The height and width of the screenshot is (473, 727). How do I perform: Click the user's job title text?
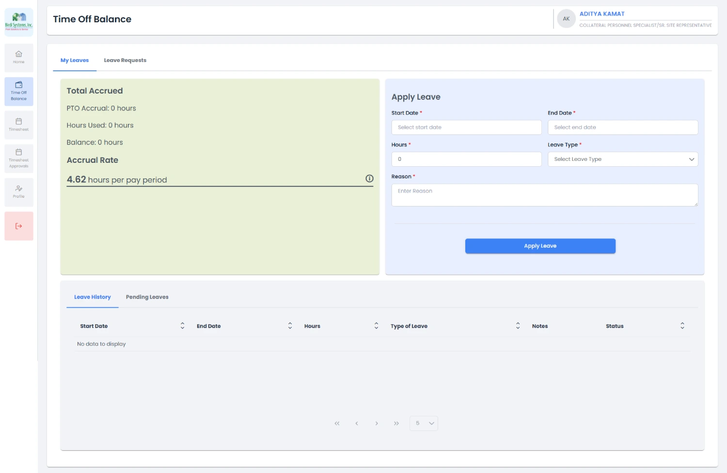tap(646, 25)
